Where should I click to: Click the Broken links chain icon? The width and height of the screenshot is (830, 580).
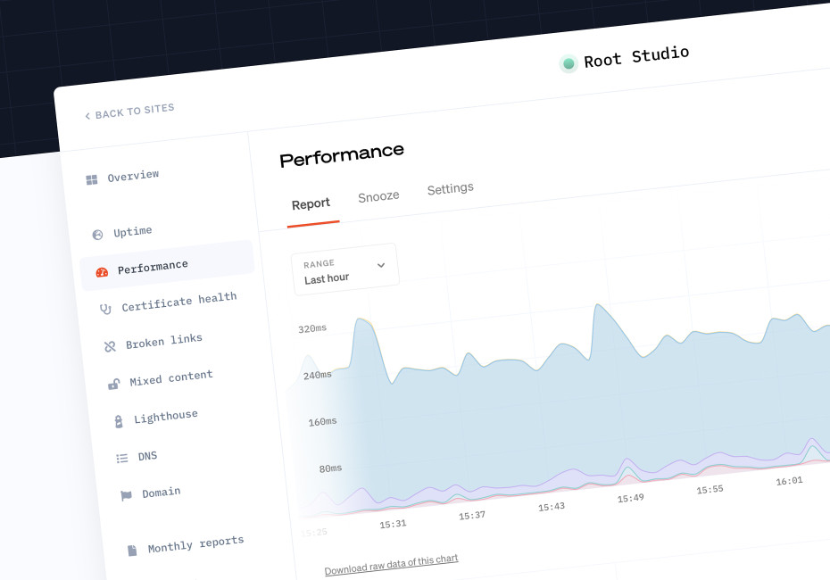tap(110, 346)
